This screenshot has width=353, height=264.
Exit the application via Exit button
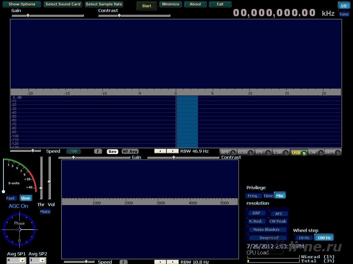point(220,4)
